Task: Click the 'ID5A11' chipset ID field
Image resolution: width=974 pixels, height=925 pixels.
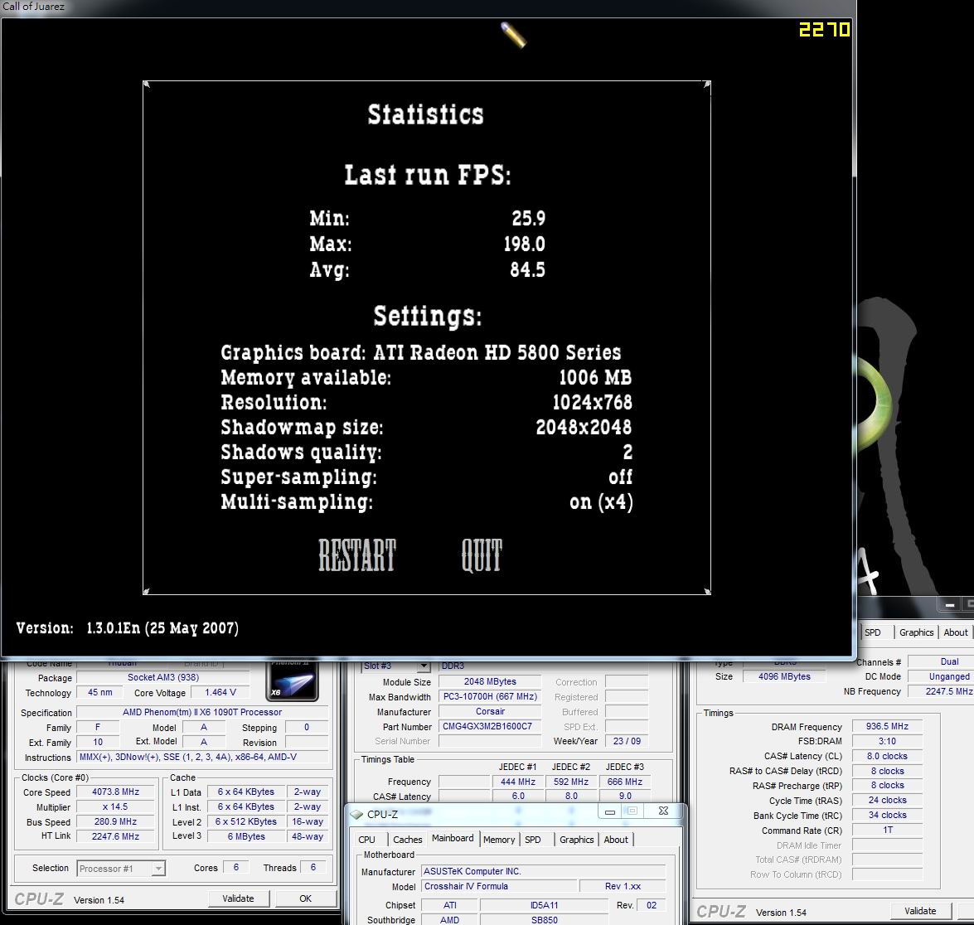Action: point(544,905)
